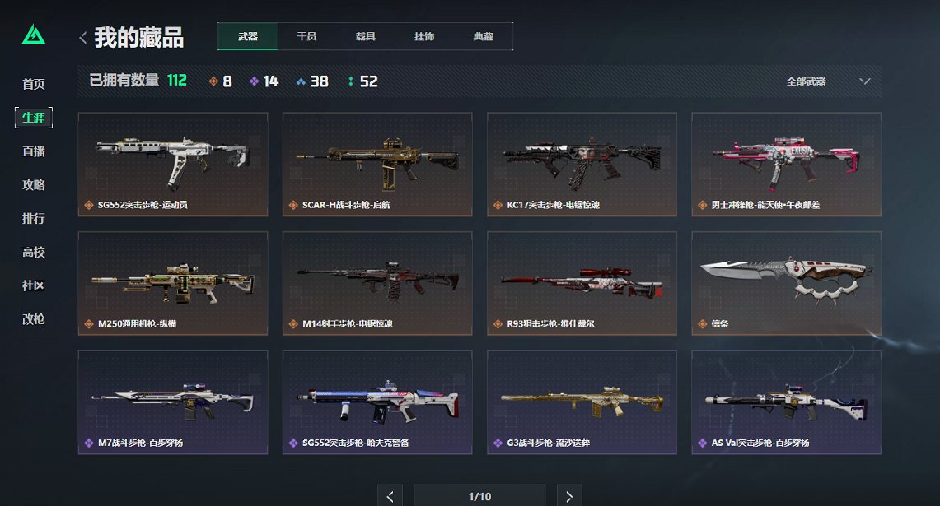This screenshot has height=506, width=940.
Task: Select the 信条 knife card
Action: click(786, 283)
